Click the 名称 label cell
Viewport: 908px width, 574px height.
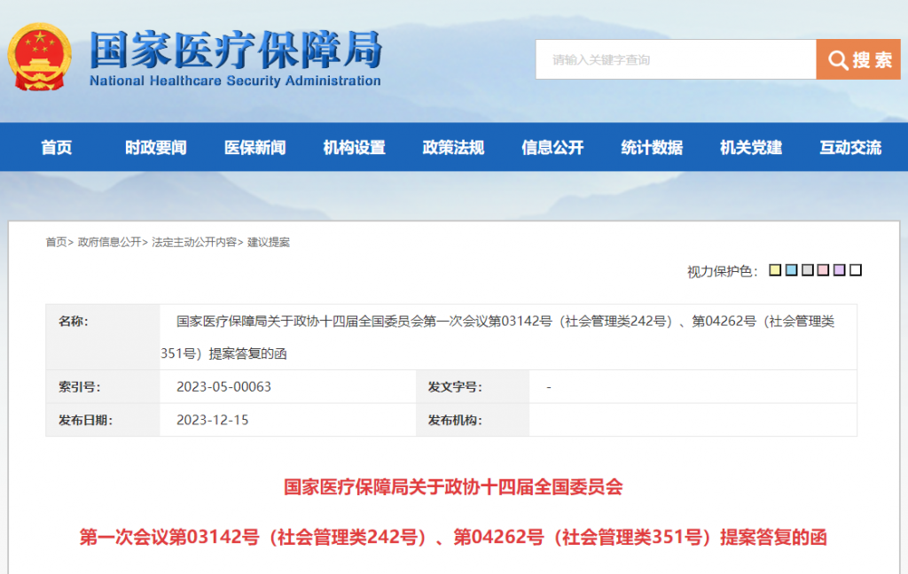pyautogui.click(x=103, y=337)
